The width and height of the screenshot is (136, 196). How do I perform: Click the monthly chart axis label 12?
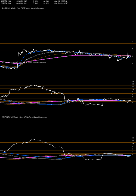coord(133,138)
